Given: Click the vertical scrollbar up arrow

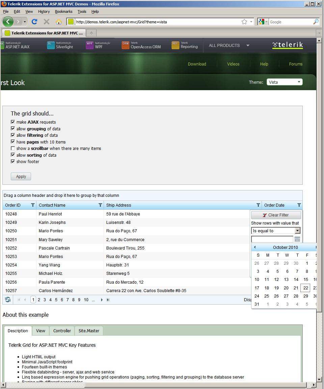Looking at the screenshot, I should tap(319, 41).
